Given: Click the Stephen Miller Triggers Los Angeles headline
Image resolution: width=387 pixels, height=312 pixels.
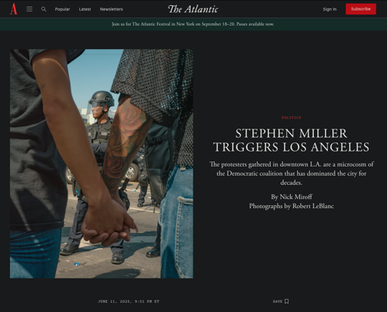Looking at the screenshot, I should click(x=291, y=140).
